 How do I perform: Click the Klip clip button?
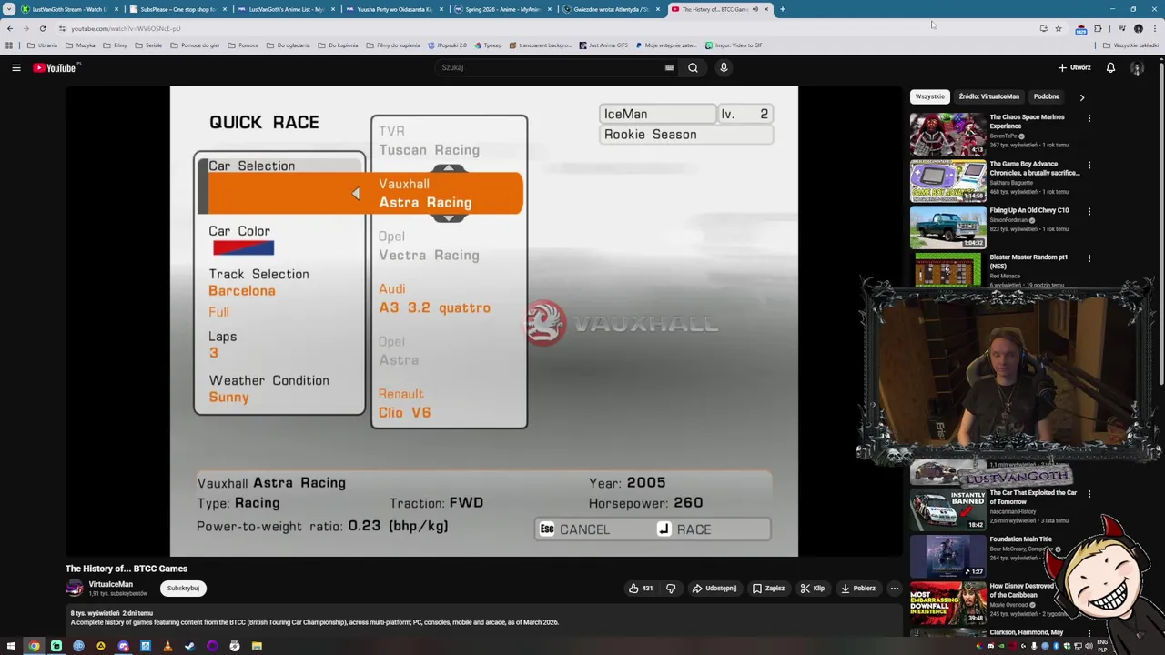pyautogui.click(x=812, y=589)
